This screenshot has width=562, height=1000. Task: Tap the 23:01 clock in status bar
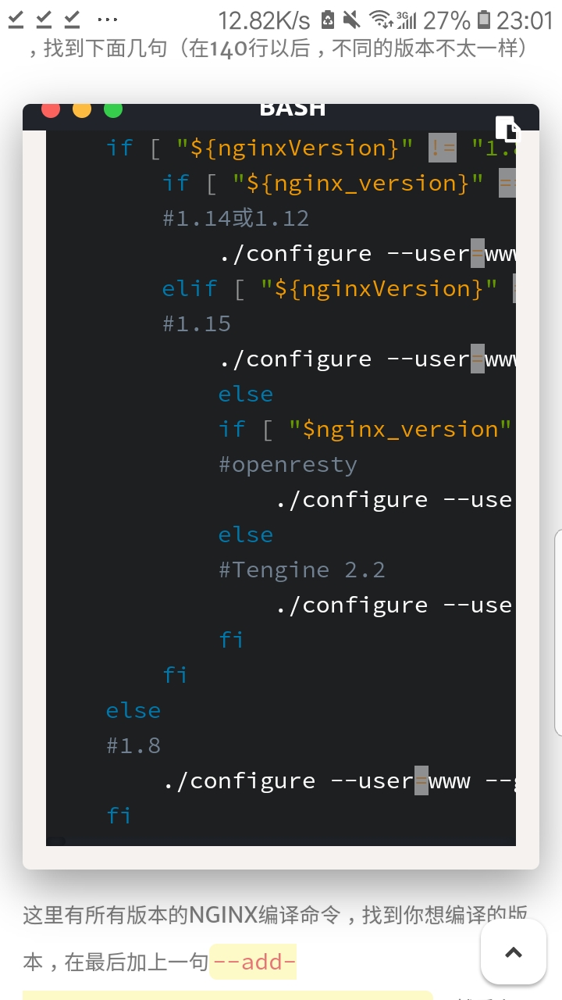[x=525, y=20]
